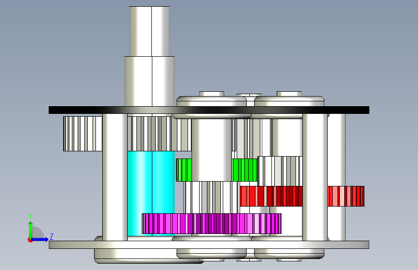This screenshot has width=418, height=270.
Task: Select the top left bearing cap above black plate
Action: coord(211,101)
